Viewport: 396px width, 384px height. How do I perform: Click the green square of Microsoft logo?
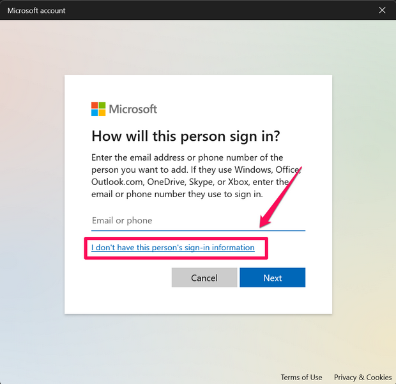(102, 105)
